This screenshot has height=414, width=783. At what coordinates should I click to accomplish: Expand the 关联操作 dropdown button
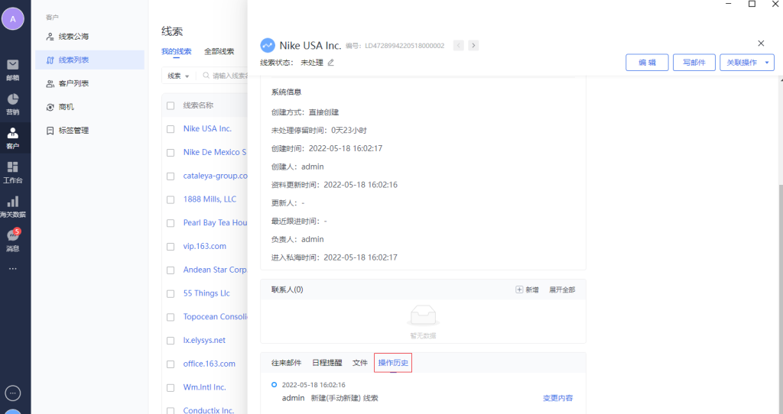pyautogui.click(x=746, y=63)
